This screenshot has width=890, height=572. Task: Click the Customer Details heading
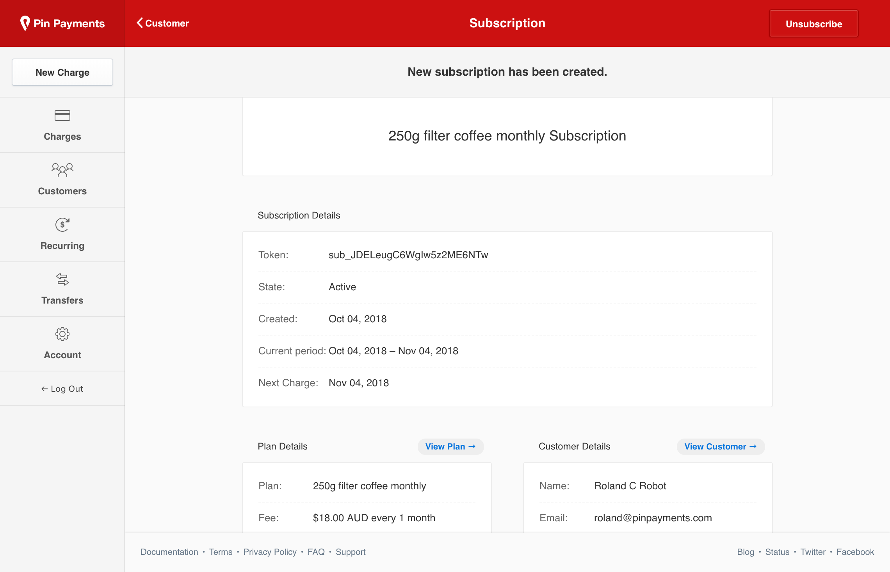[x=575, y=446]
